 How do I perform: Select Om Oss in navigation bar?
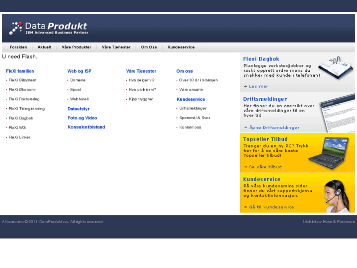149,47
